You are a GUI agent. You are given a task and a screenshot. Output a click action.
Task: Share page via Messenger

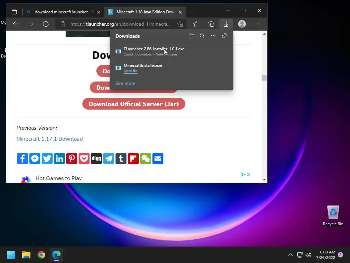pyautogui.click(x=35, y=159)
